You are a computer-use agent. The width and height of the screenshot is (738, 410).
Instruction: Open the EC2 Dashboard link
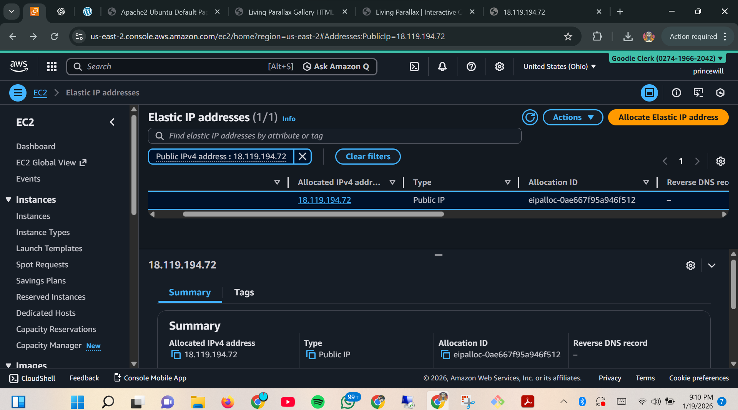point(36,147)
